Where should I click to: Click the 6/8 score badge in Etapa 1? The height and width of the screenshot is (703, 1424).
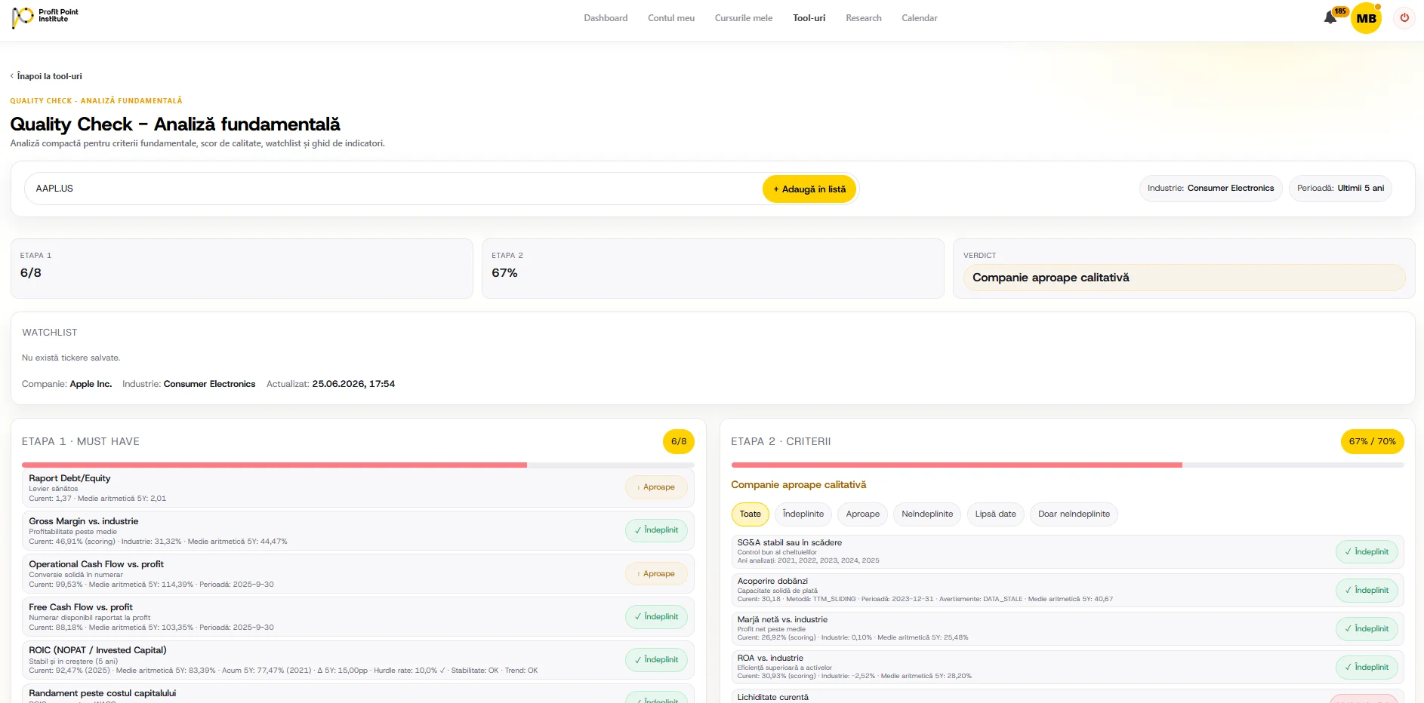[x=679, y=442]
